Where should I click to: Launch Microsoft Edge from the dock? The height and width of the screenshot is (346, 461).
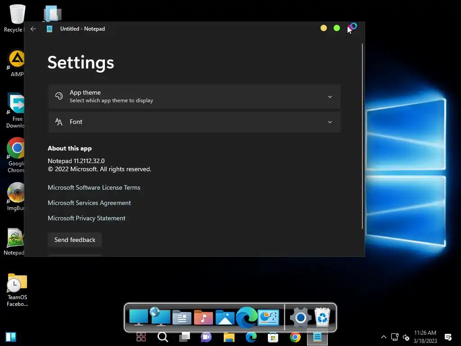tap(246, 317)
